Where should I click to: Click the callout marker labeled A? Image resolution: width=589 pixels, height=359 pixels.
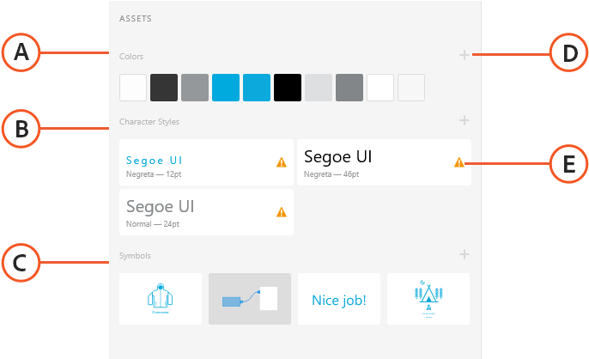(x=20, y=55)
